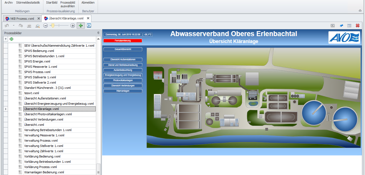
Task: Open Übersicht Außenstationen button in picture
Action: (123, 59)
